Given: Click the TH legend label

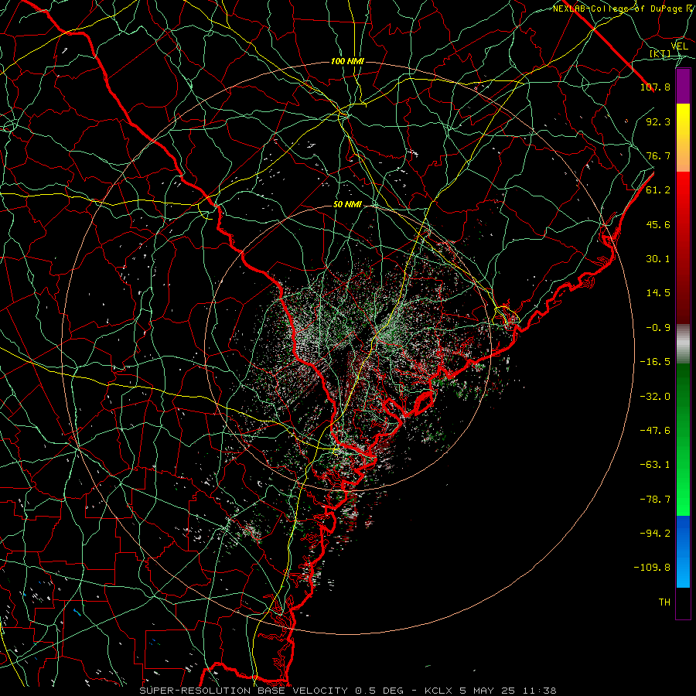Looking at the screenshot, I should (664, 602).
